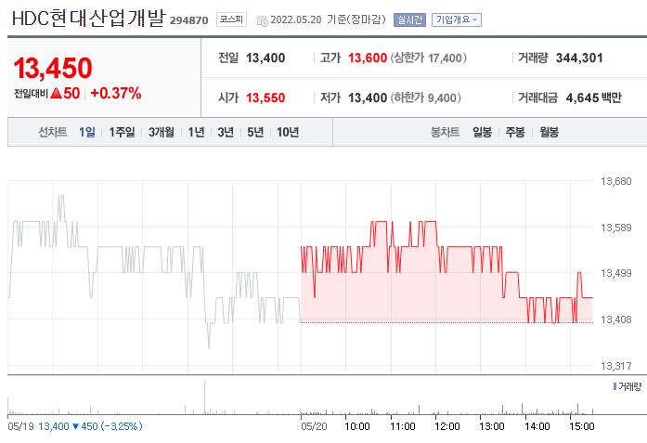Click the 거래량 value 344,301

[579, 58]
